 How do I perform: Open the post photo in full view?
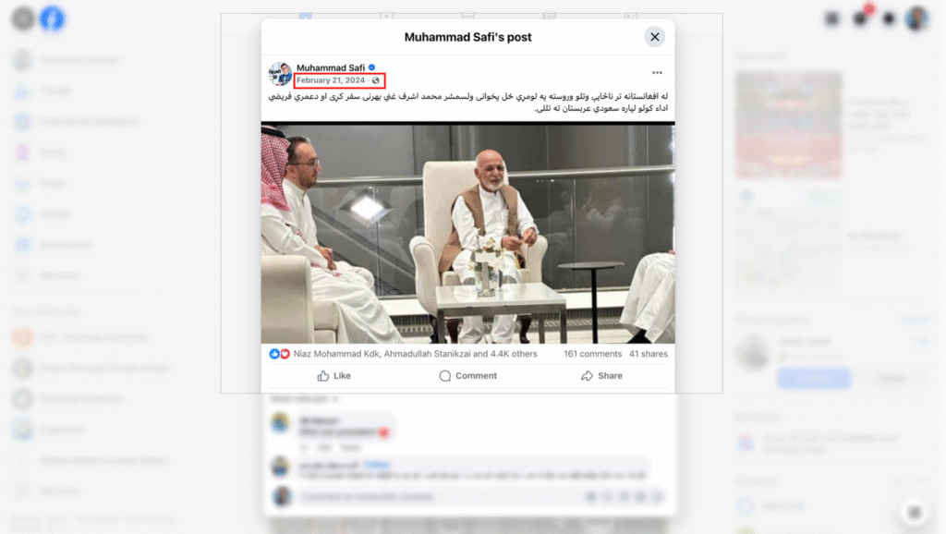pos(468,234)
